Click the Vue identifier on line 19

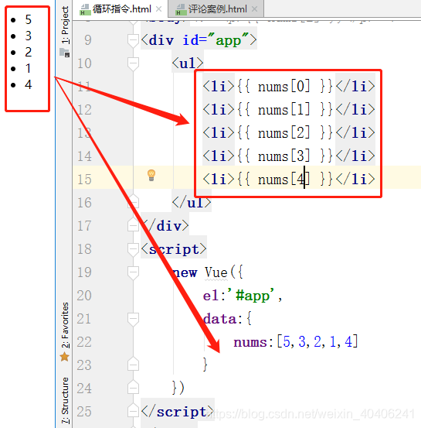[216, 272]
